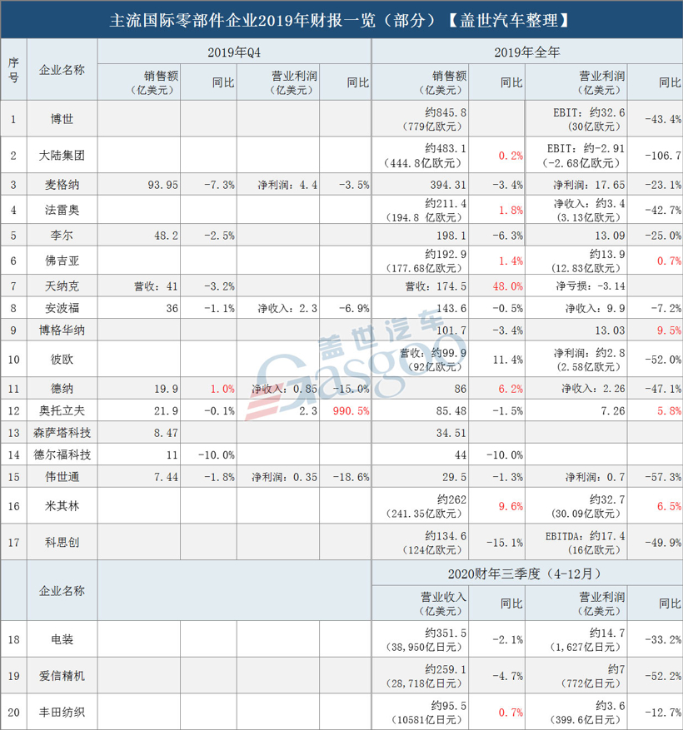Select BorgWarner annual sales '101.7'
Image resolution: width=683 pixels, height=730 pixels.
click(x=451, y=330)
